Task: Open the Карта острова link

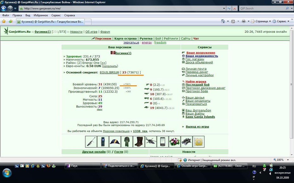Action: click(x=125, y=38)
